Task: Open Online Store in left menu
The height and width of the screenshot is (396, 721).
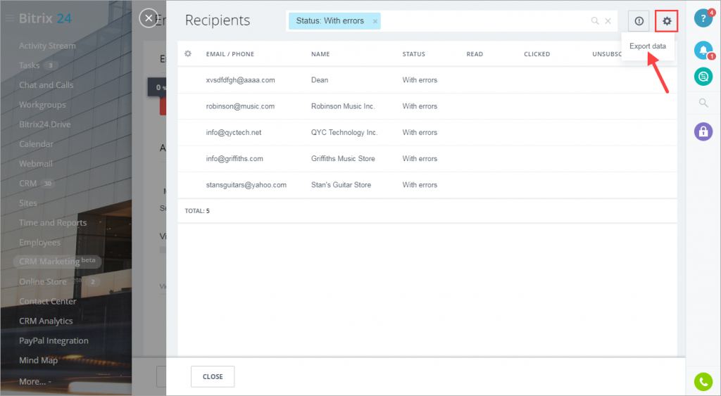Action: [x=43, y=281]
